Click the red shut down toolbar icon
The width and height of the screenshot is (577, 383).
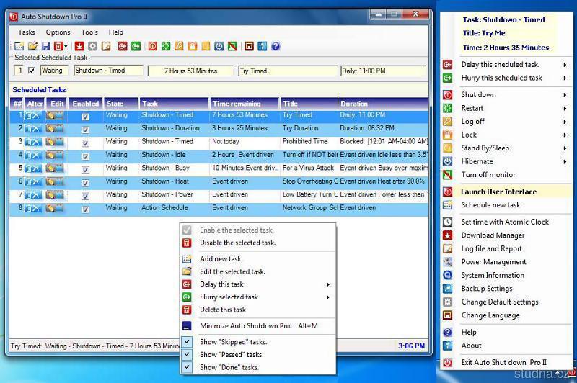pos(152,46)
